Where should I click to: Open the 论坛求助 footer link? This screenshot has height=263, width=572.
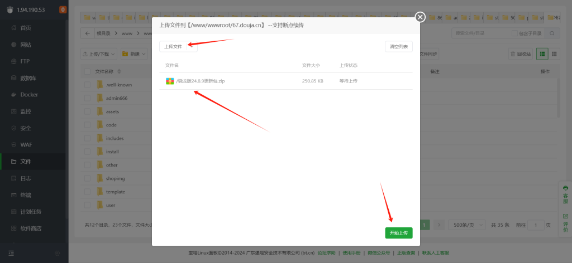pos(326,253)
